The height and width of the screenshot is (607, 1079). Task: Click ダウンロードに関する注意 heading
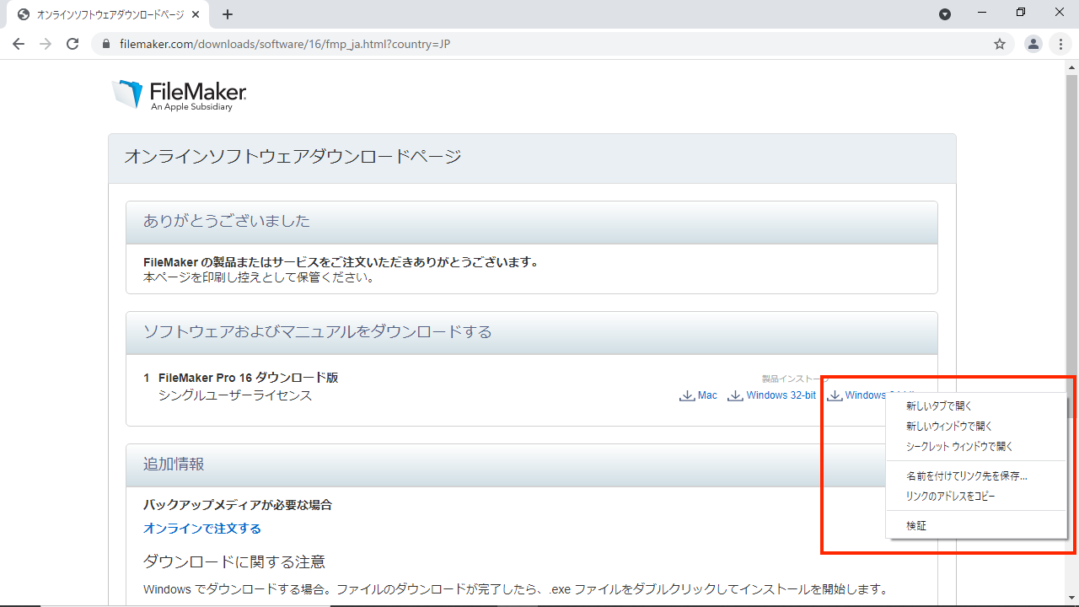coord(234,561)
